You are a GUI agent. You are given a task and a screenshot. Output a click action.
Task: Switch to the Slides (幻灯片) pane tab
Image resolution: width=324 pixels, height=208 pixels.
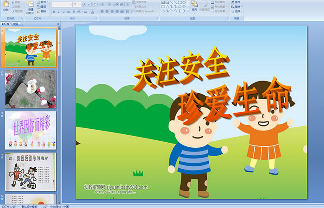(x=5, y=23)
